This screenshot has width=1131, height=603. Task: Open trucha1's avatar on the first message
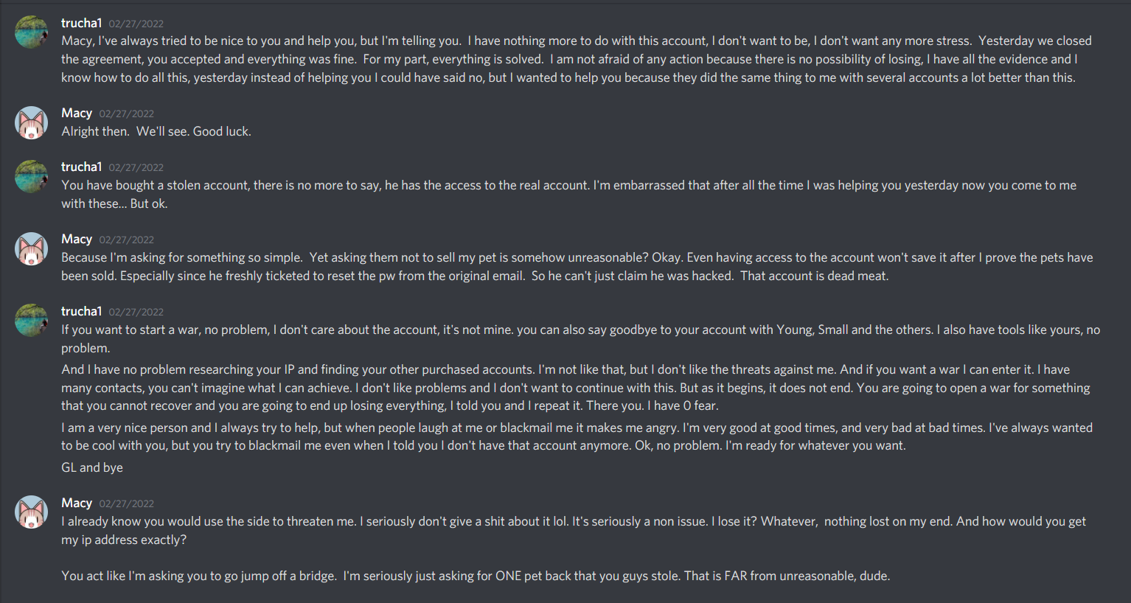[31, 32]
